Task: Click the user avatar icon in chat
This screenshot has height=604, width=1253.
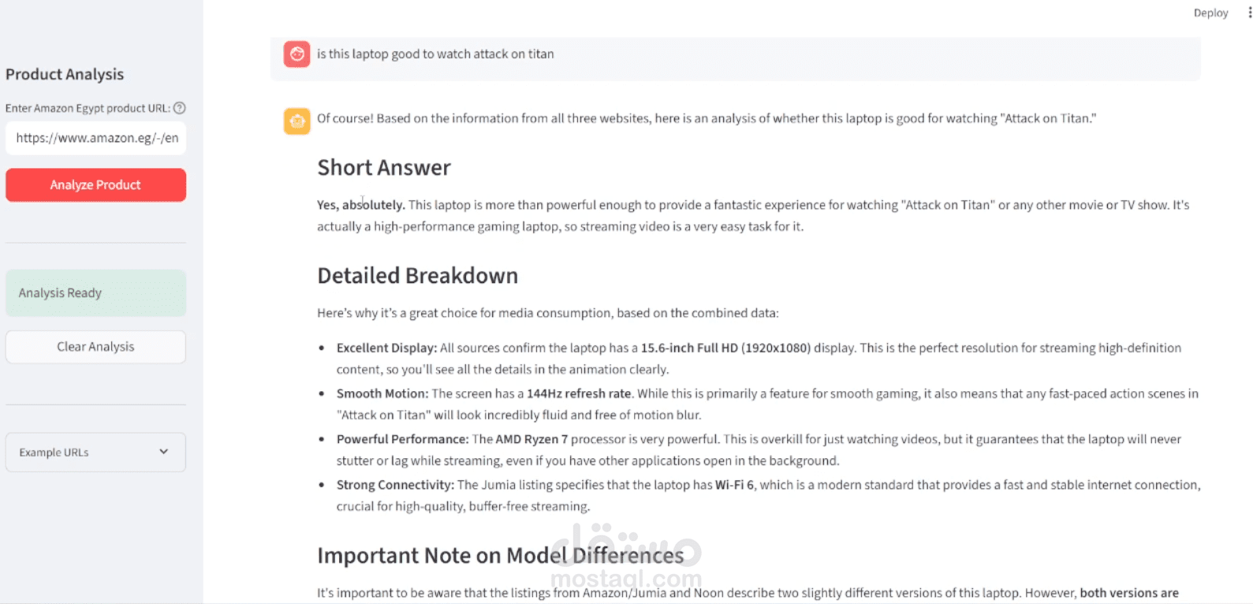Action: tap(297, 54)
